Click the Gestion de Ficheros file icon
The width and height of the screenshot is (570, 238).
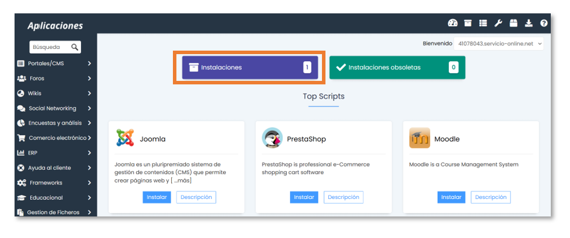click(20, 212)
